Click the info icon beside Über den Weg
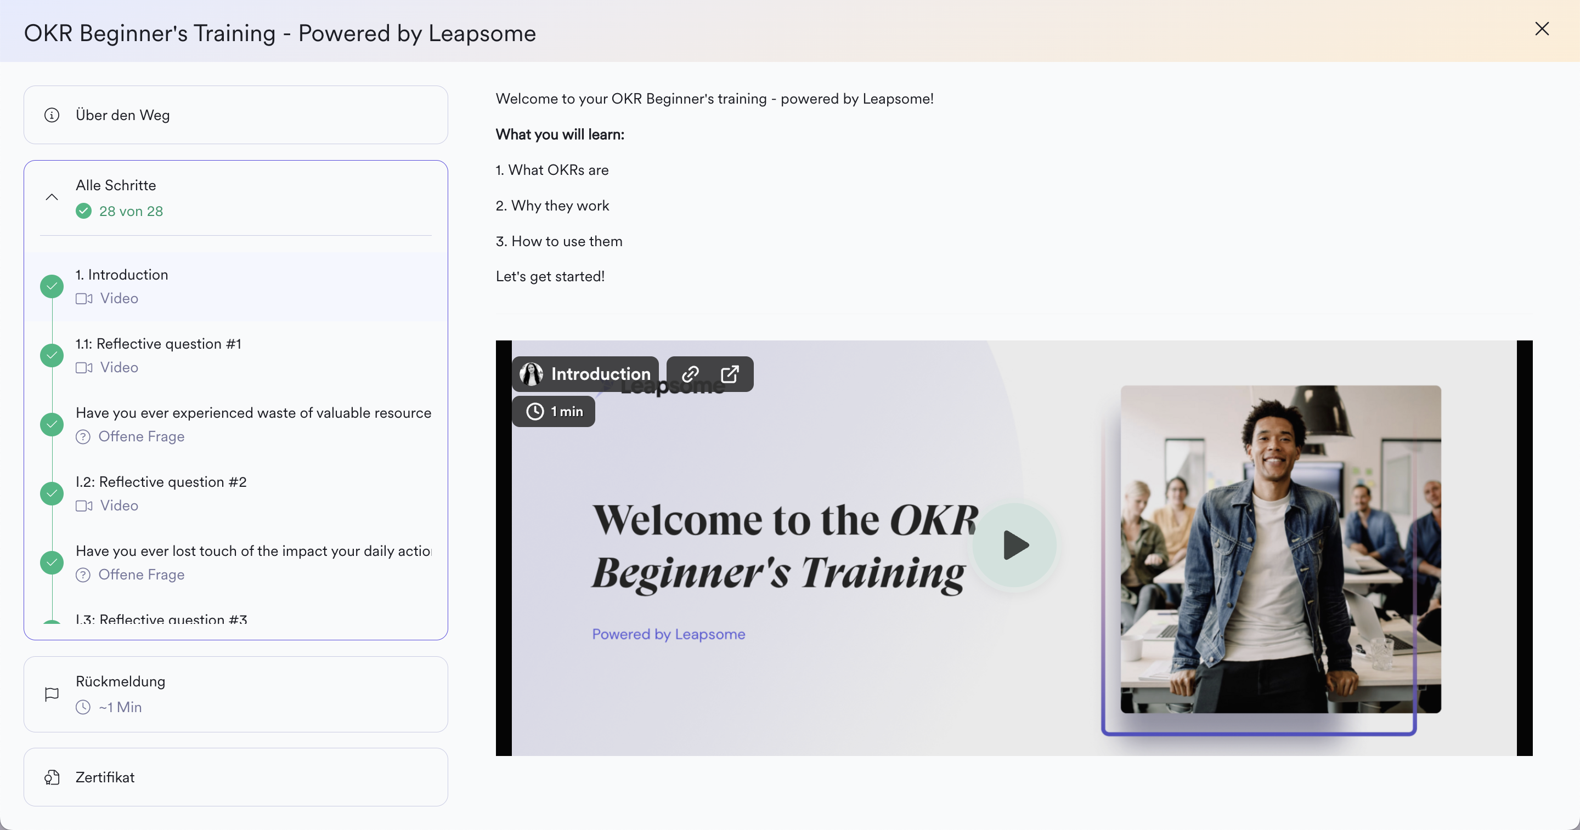Image resolution: width=1580 pixels, height=830 pixels. (x=52, y=115)
